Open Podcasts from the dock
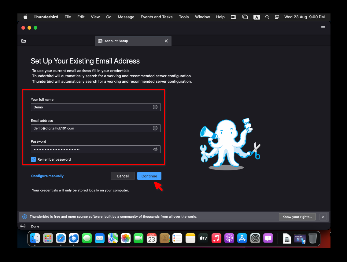The width and height of the screenshot is (347, 262). pos(229,238)
